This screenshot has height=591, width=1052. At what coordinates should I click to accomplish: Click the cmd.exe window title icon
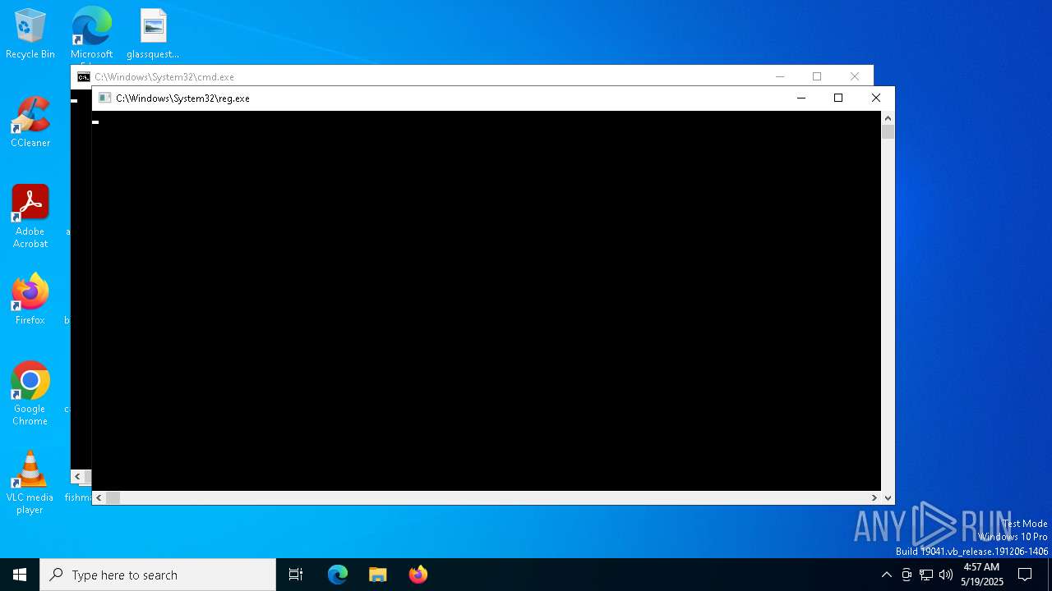(83, 76)
